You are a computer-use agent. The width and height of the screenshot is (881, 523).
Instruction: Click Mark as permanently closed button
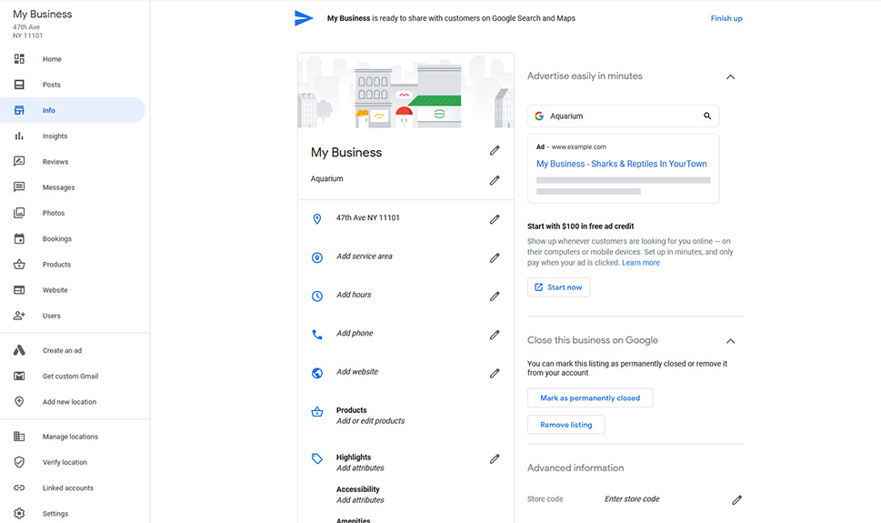pos(590,398)
